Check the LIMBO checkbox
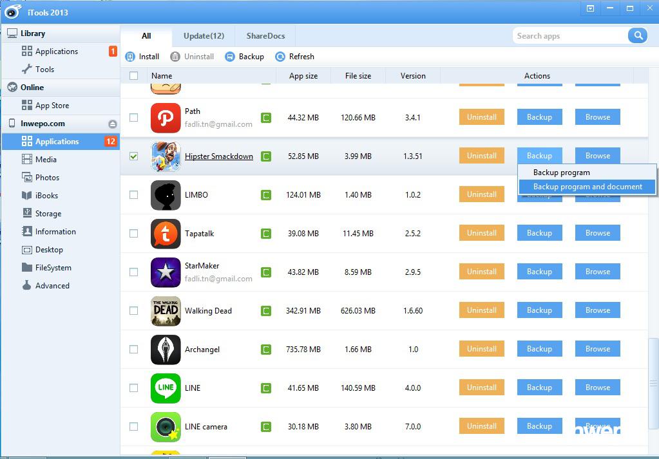 click(133, 195)
